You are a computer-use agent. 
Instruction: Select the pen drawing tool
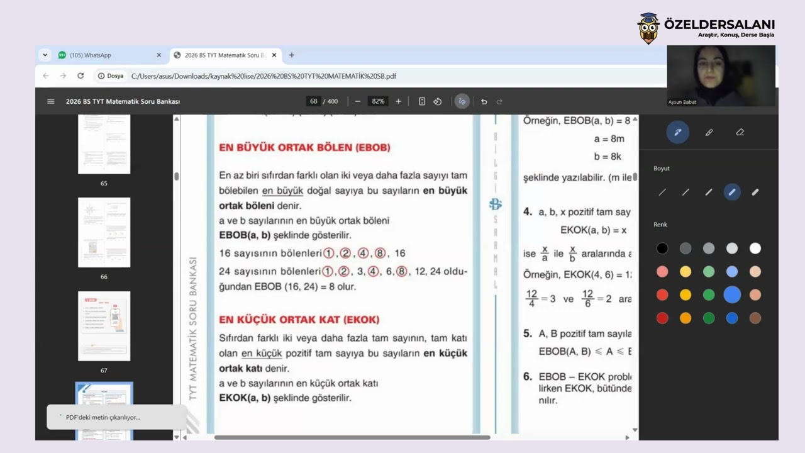coord(678,132)
